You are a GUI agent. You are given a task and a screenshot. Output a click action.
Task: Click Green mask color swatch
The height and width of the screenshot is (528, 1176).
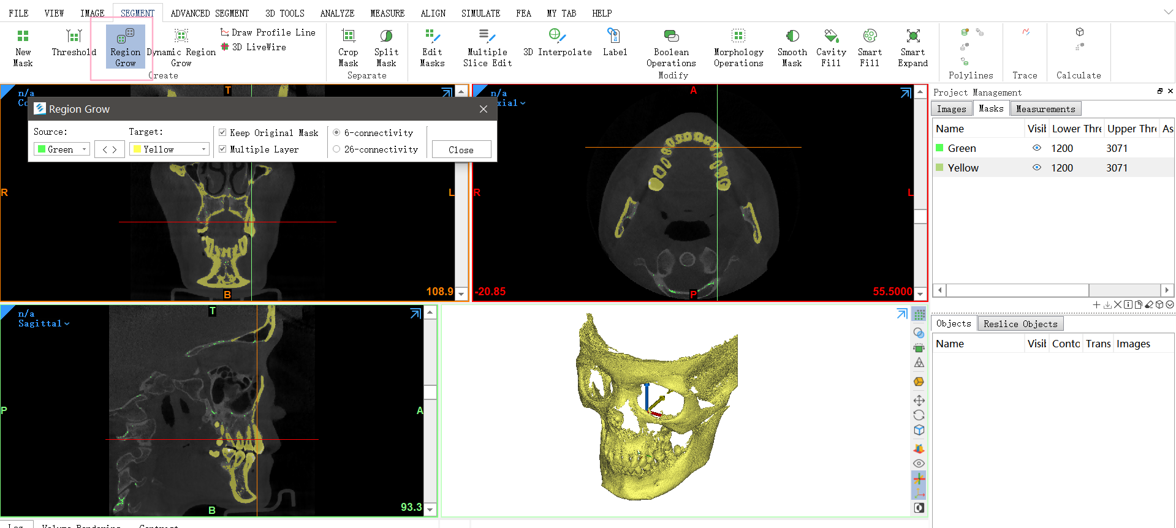pos(939,148)
